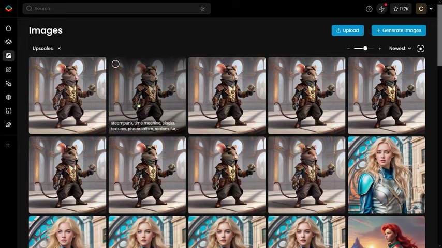Open the pencil-on-square edit sidebar icon
Screen dimensions: 442x248
point(8,70)
